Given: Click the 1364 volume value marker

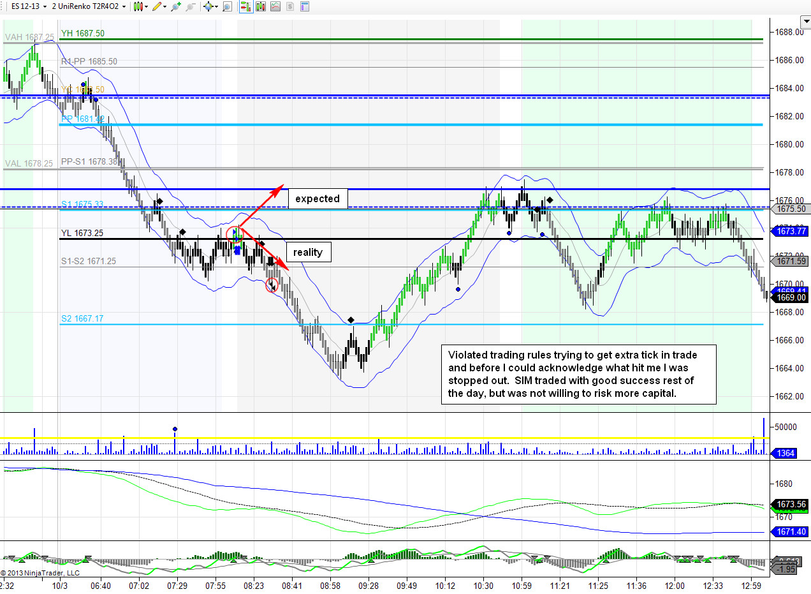Looking at the screenshot, I should [783, 453].
